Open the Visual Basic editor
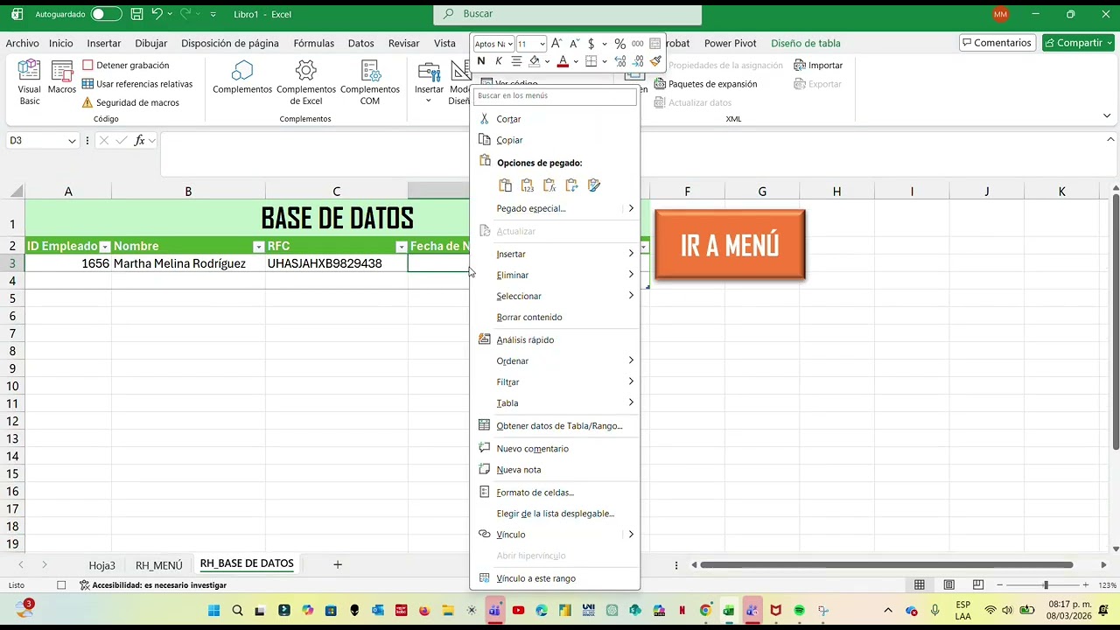The image size is (1120, 630). tap(30, 82)
